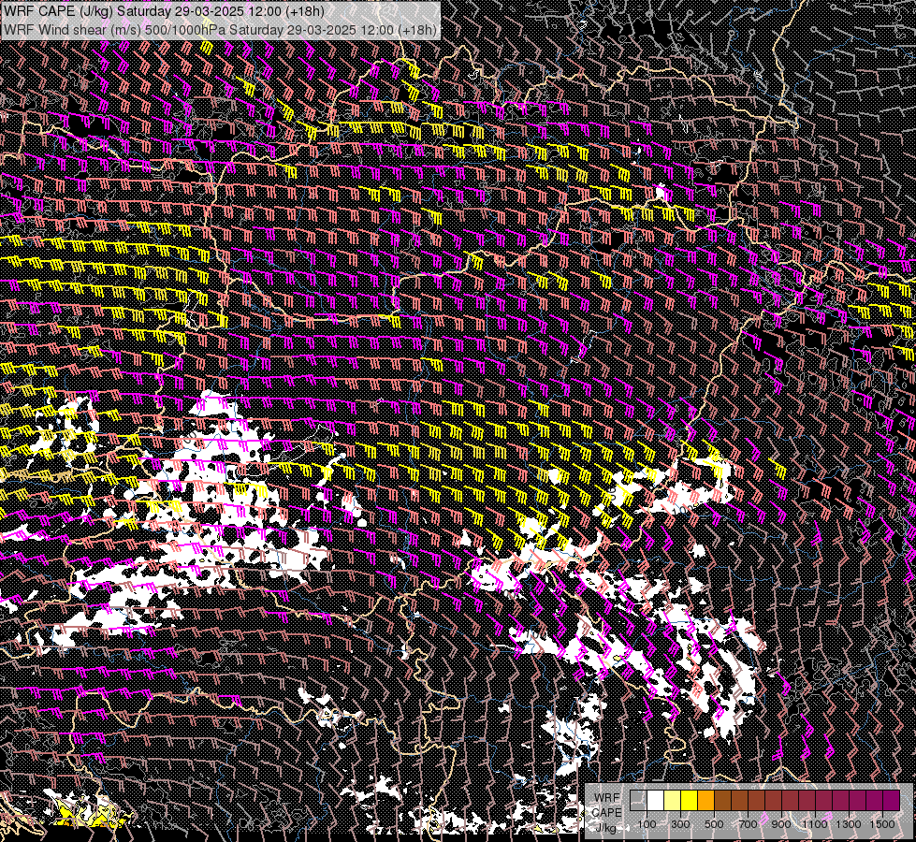Click the legend value 1100
This screenshot has width=916, height=842.
tap(816, 824)
